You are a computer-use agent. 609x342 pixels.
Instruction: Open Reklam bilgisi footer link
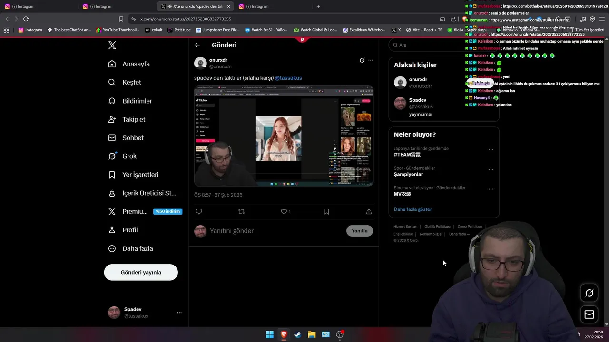[x=431, y=234]
